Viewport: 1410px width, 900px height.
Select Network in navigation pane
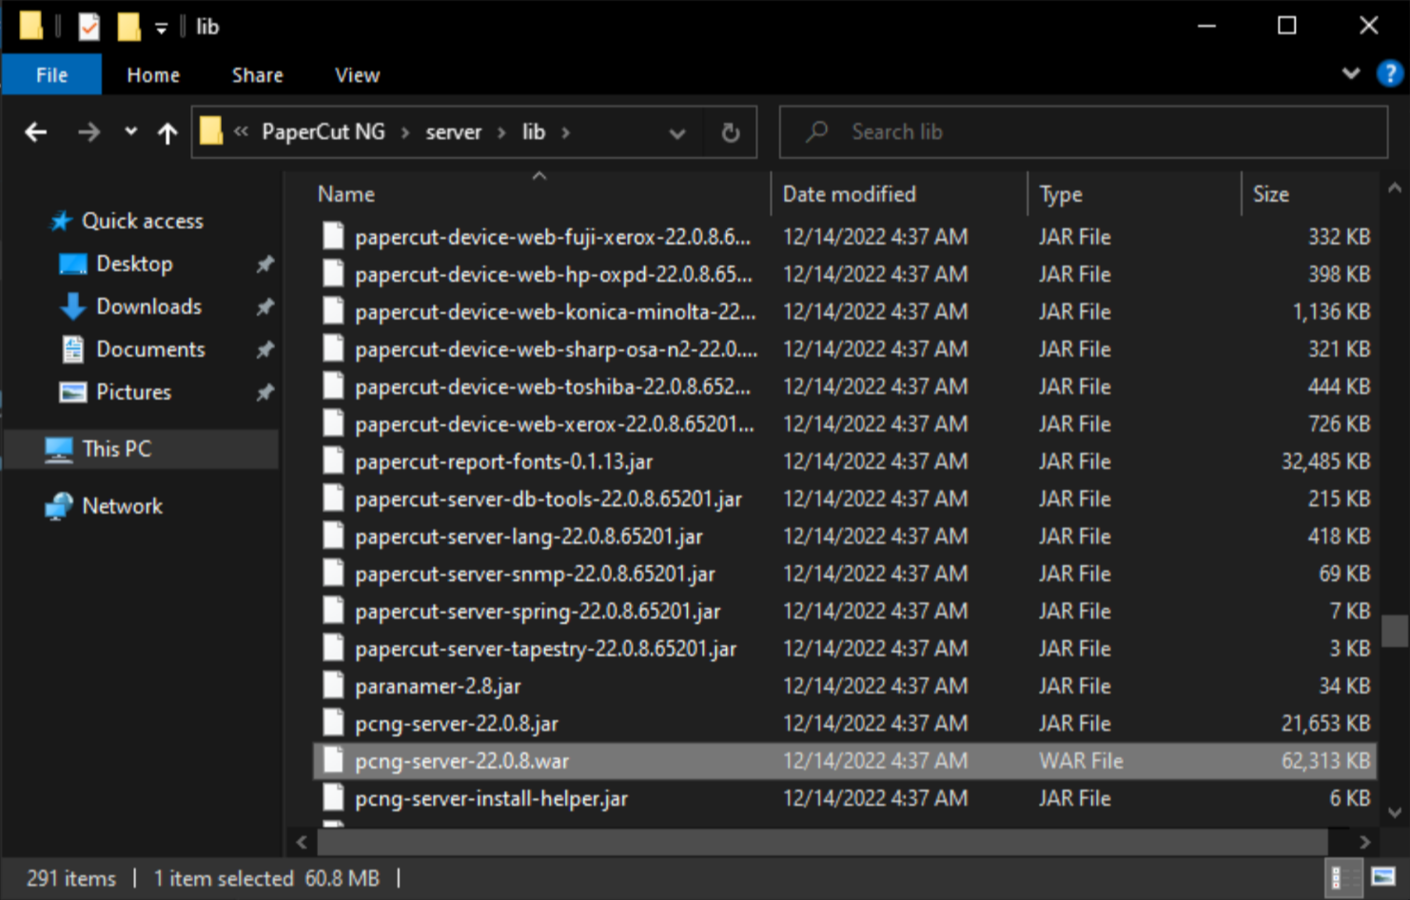[104, 506]
